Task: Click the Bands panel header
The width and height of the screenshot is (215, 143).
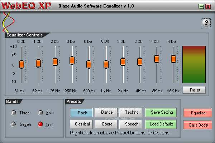Action: (x=12, y=102)
